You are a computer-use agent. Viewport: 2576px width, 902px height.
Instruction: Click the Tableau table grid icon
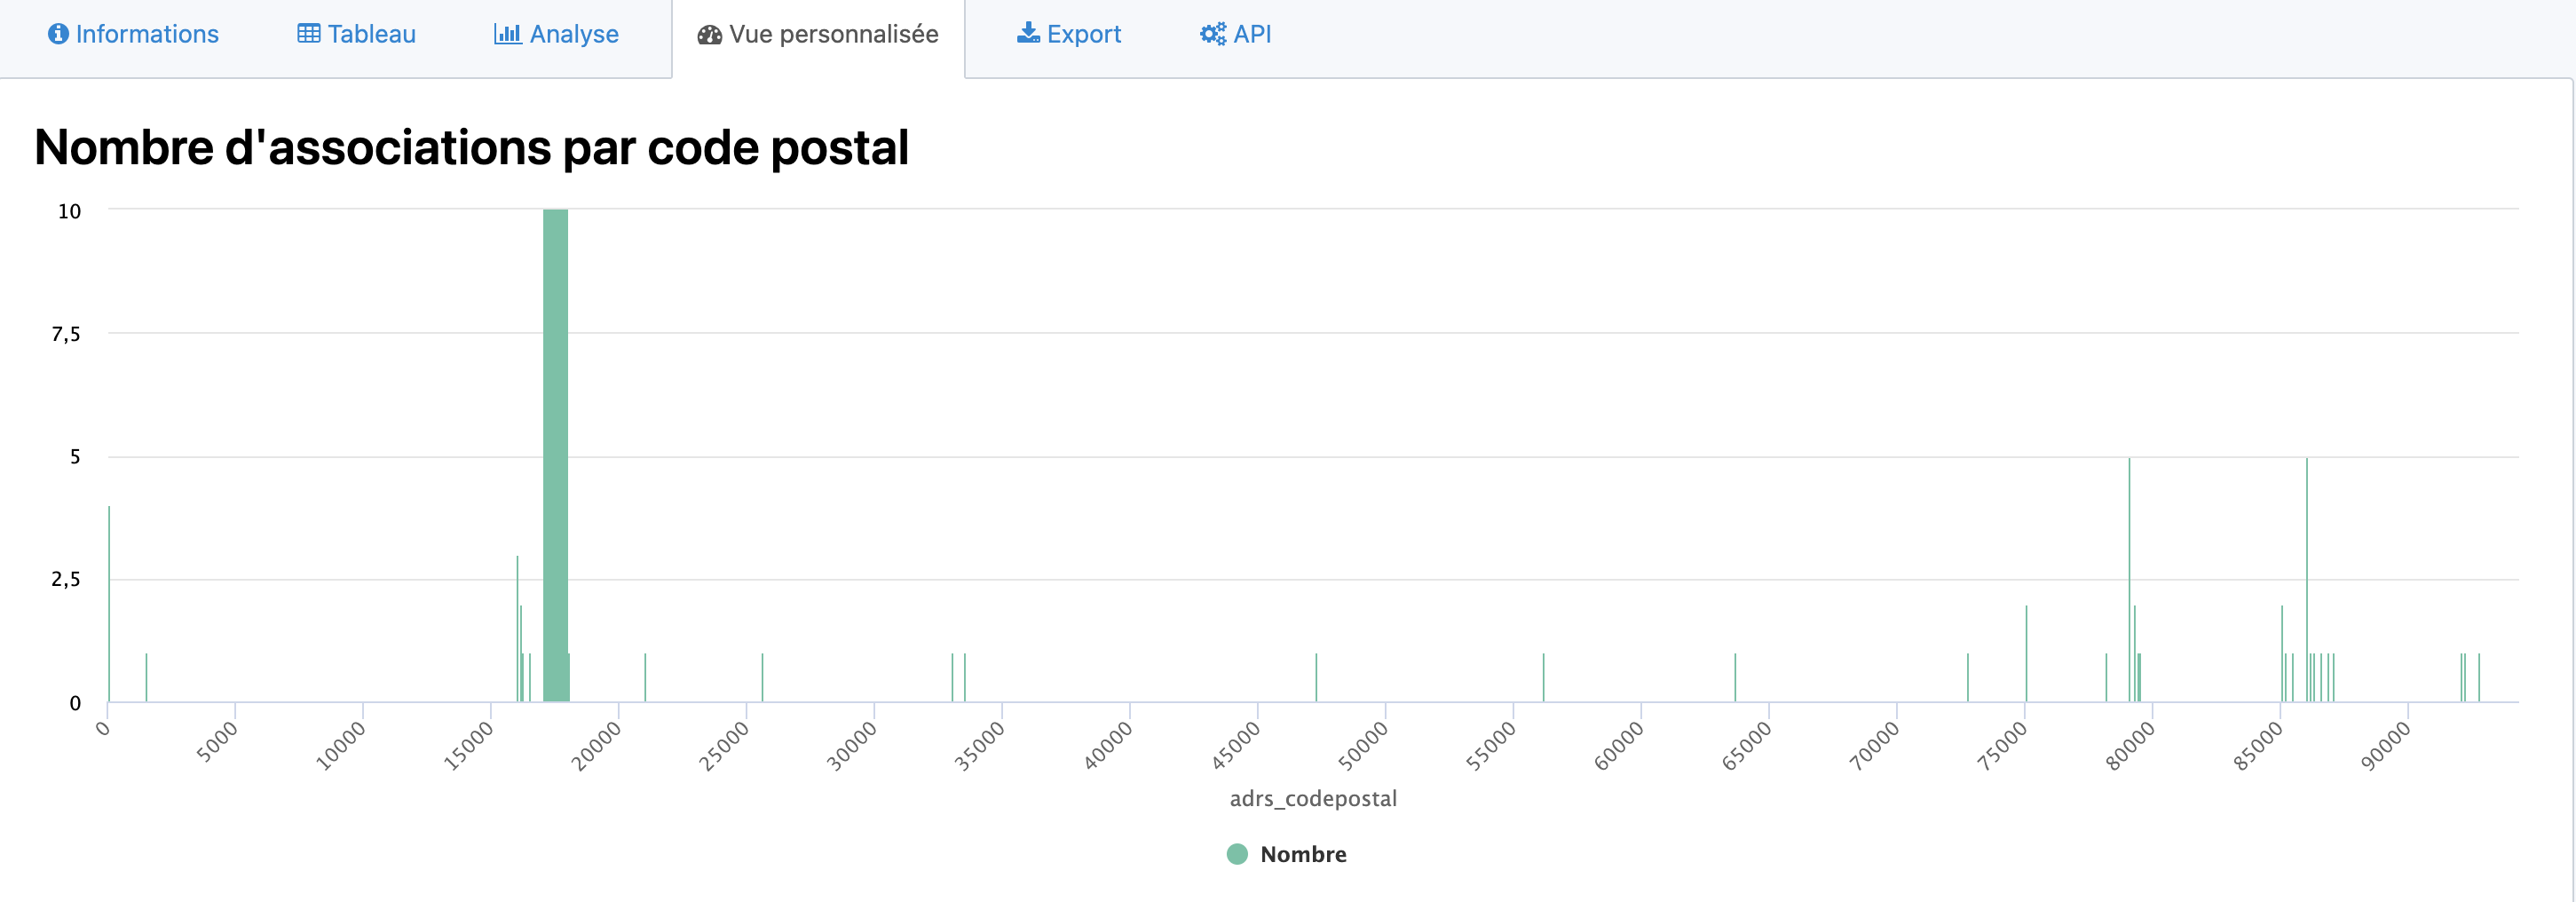tap(309, 34)
